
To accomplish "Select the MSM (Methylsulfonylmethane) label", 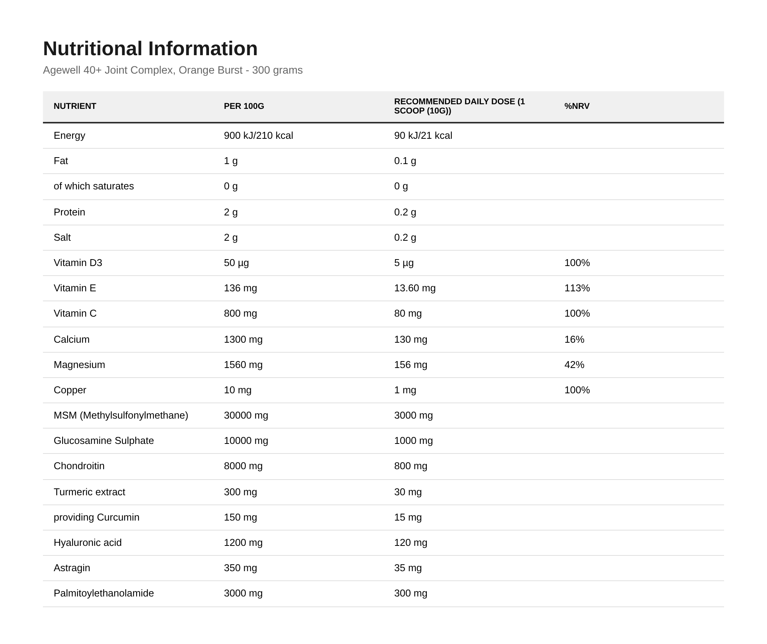I will click(121, 416).
